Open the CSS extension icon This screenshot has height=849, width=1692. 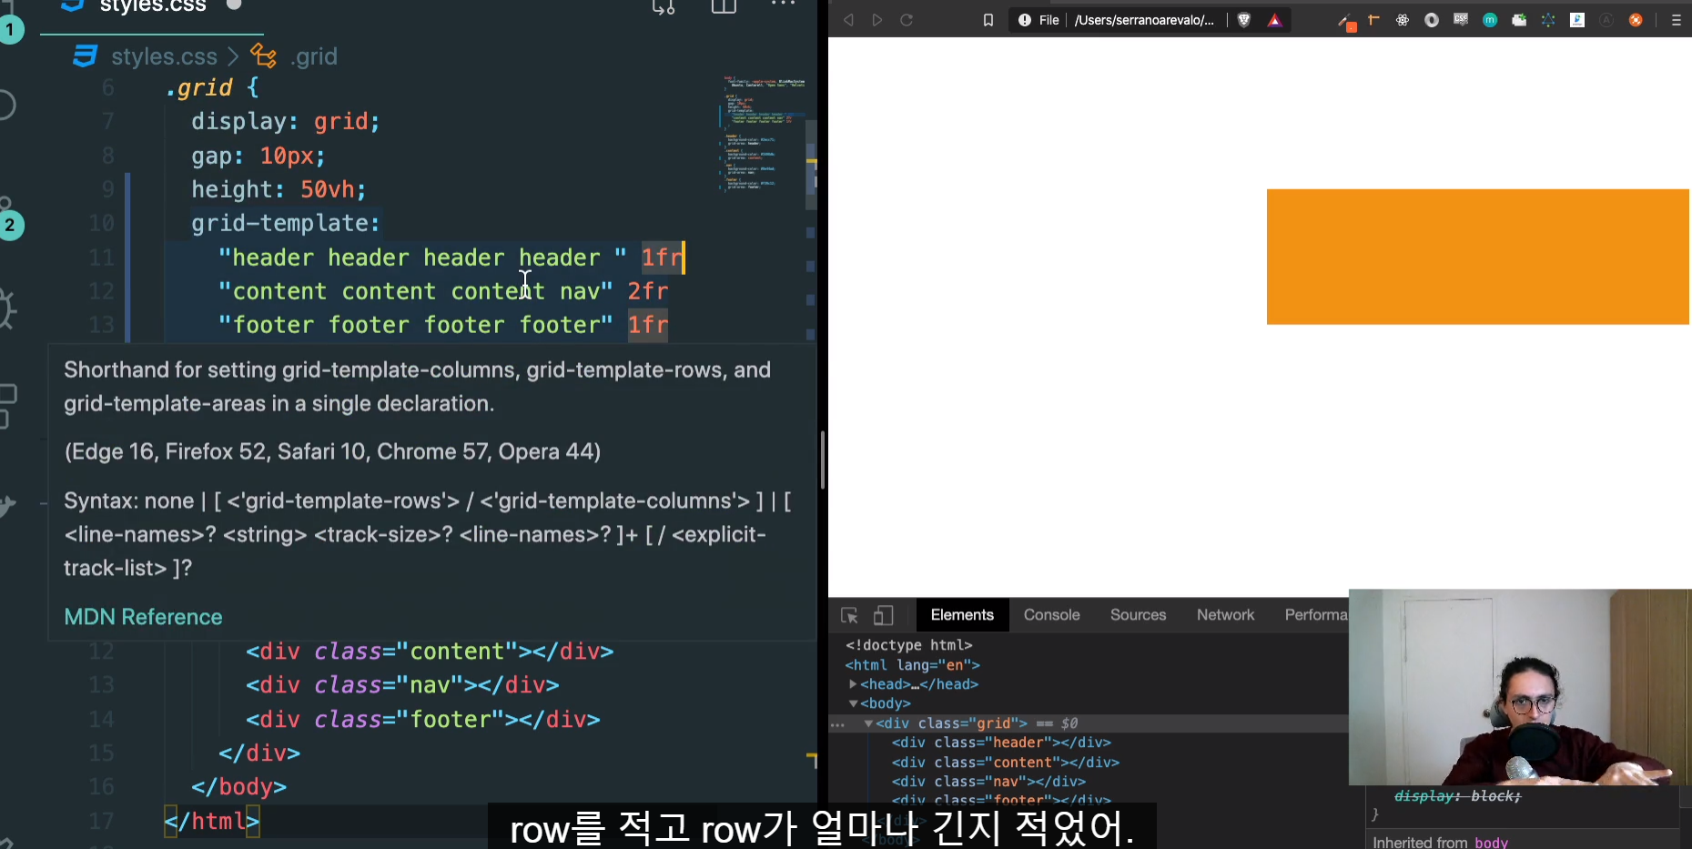pyautogui.click(x=1461, y=20)
